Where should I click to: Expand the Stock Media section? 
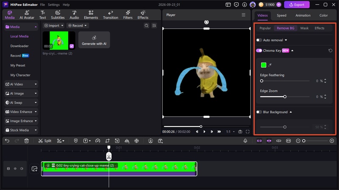[x=21, y=130]
